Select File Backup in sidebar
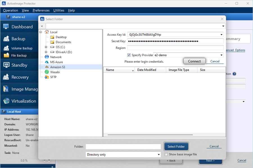Viewport: 253px width, 168px height. [x=19, y=55]
